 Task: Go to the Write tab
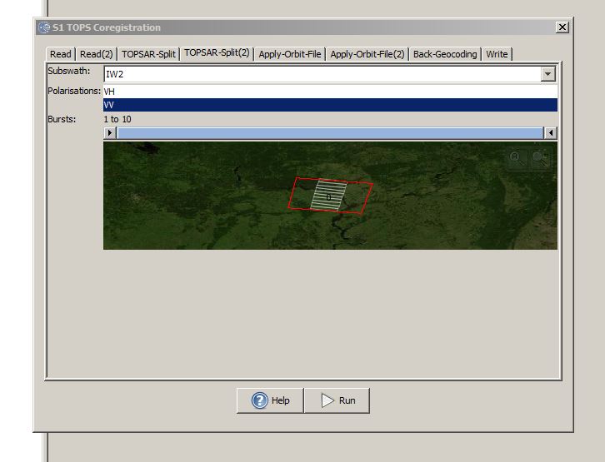pyautogui.click(x=497, y=54)
